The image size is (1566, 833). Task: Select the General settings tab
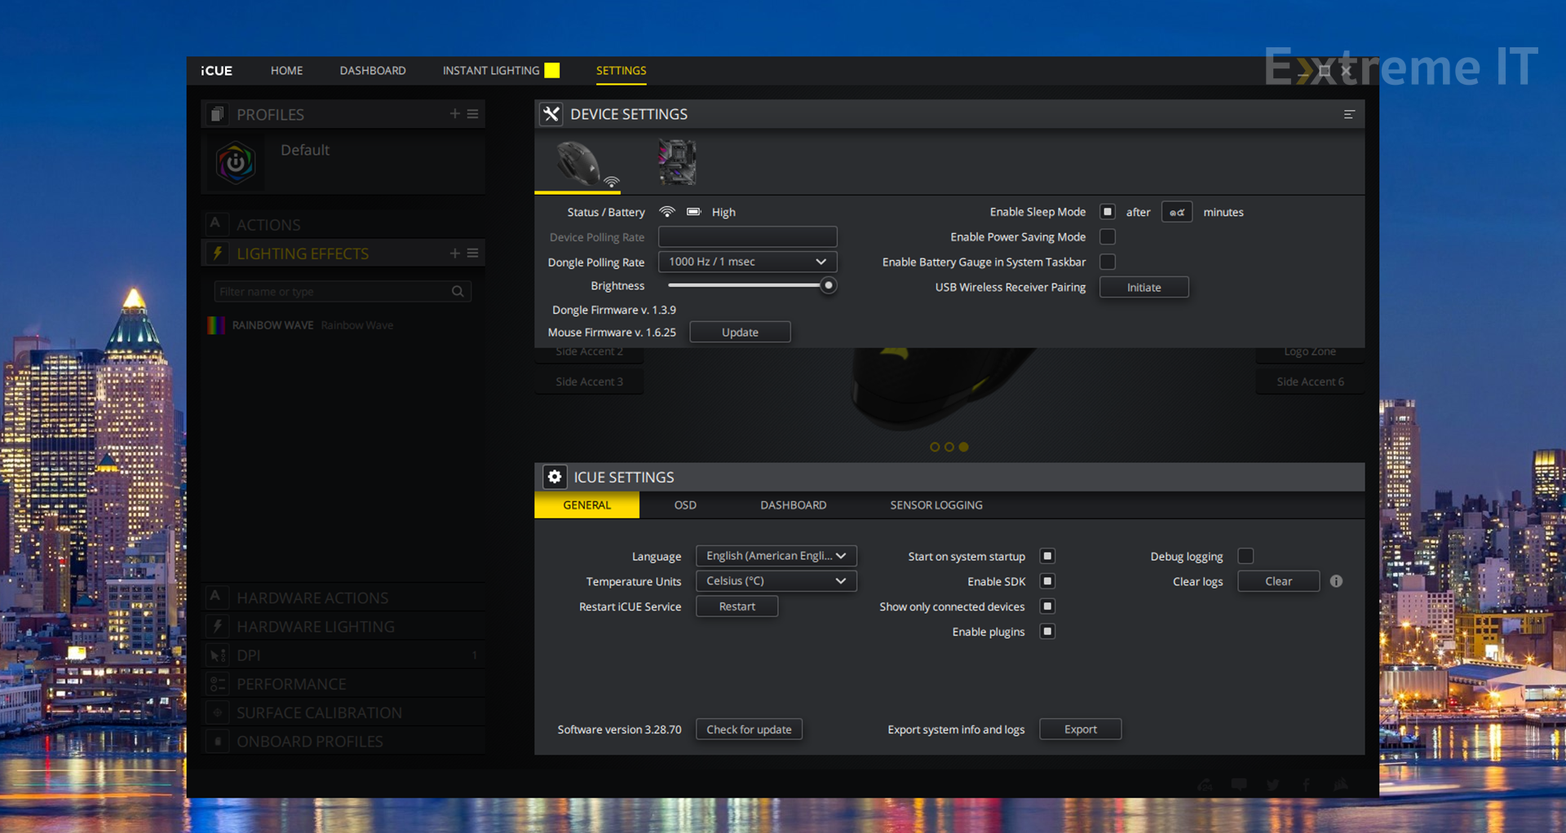[x=586, y=505]
